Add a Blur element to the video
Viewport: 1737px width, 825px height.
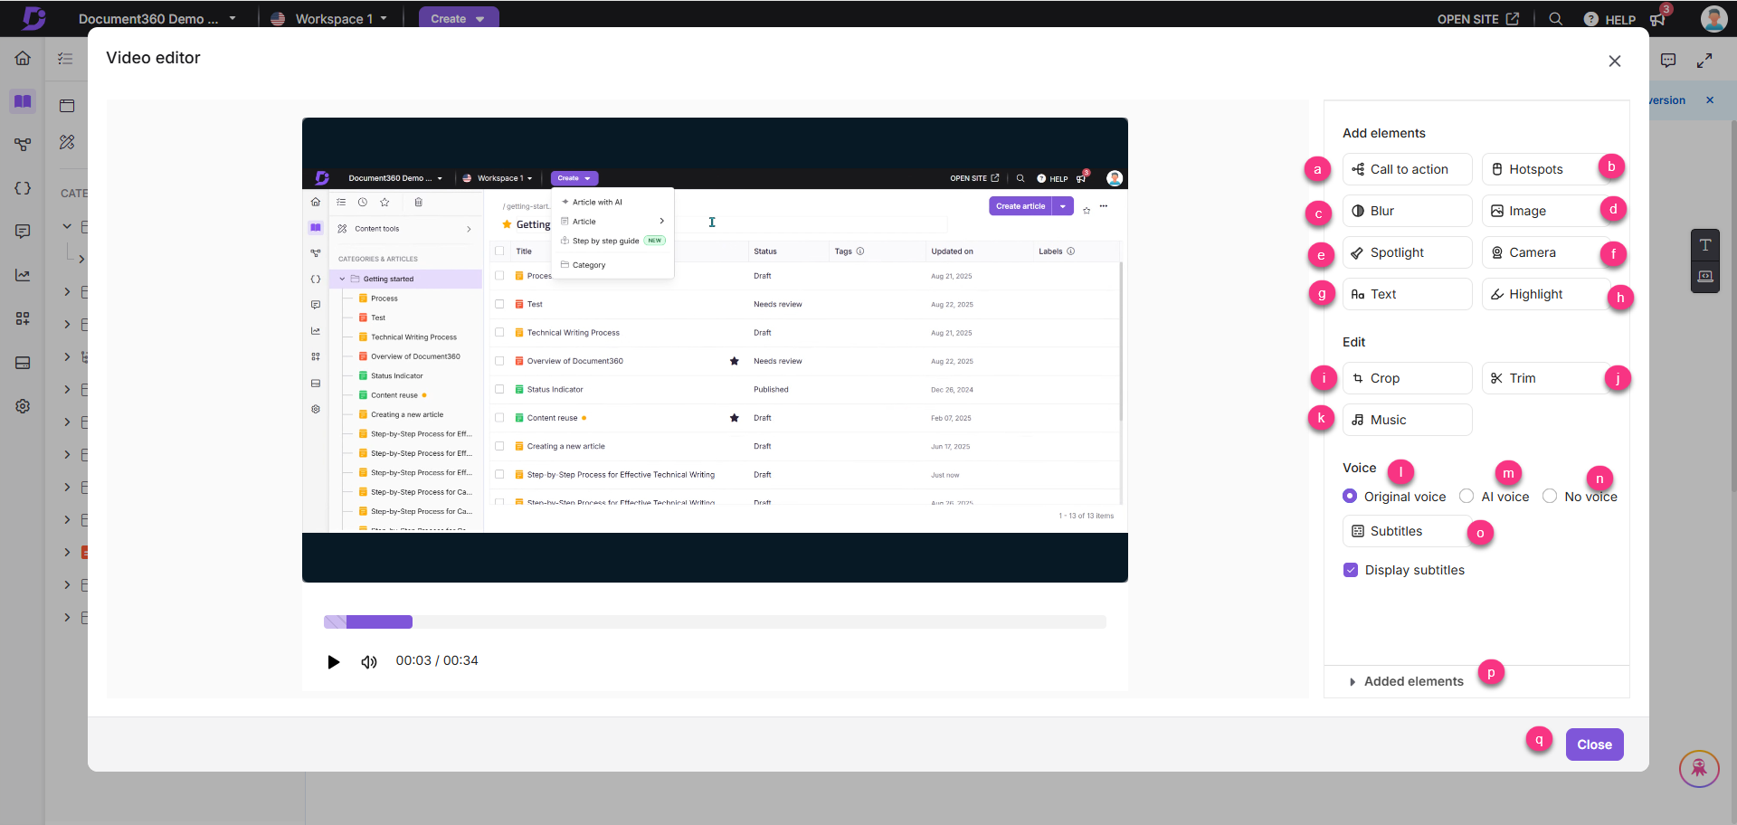[1407, 211]
